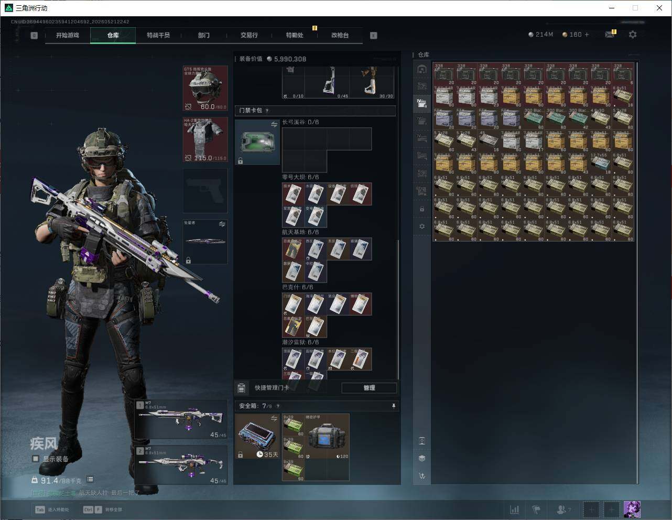672x520 pixels.
Task: Open the statistics bar-chart icon
Action: point(515,510)
